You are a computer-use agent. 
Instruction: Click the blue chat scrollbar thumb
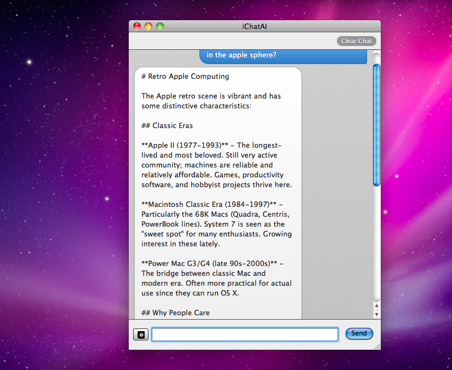(376, 125)
